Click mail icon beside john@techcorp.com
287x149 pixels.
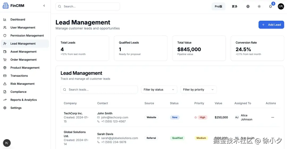coord(99,117)
